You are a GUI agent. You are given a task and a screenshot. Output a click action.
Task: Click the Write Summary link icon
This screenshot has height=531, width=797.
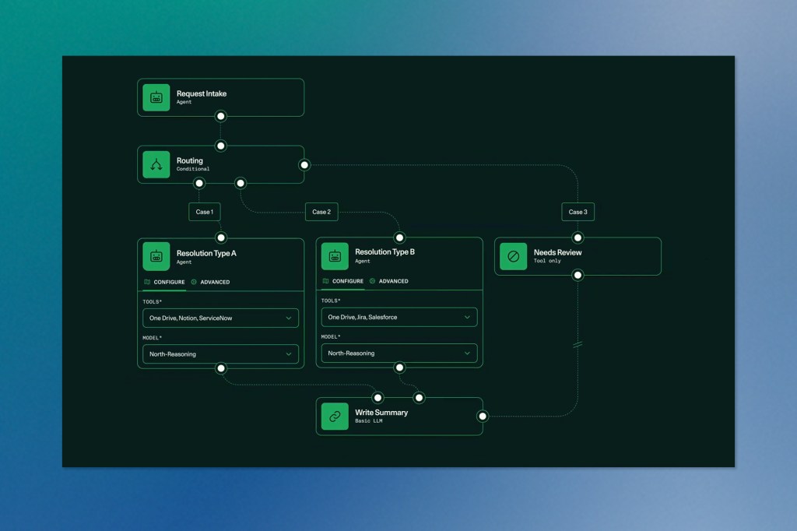[x=335, y=416]
